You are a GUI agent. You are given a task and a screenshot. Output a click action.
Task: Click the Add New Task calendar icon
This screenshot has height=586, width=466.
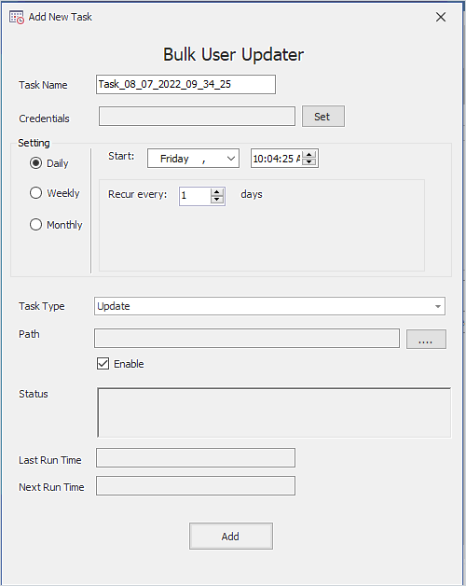17,17
